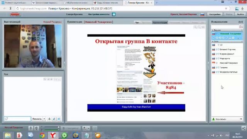Click the bell notification icon in chat
The width and height of the screenshot is (247, 139).
(x=49, y=119)
